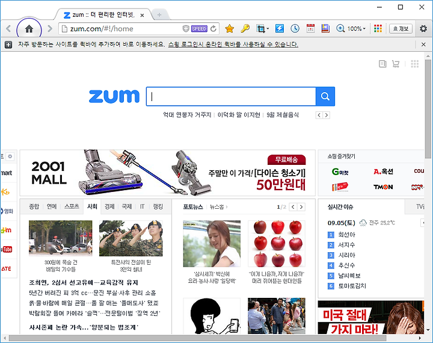433x343 pixels.
Task: Toggle the SPEED mode badge in address bar
Action: tap(199, 28)
